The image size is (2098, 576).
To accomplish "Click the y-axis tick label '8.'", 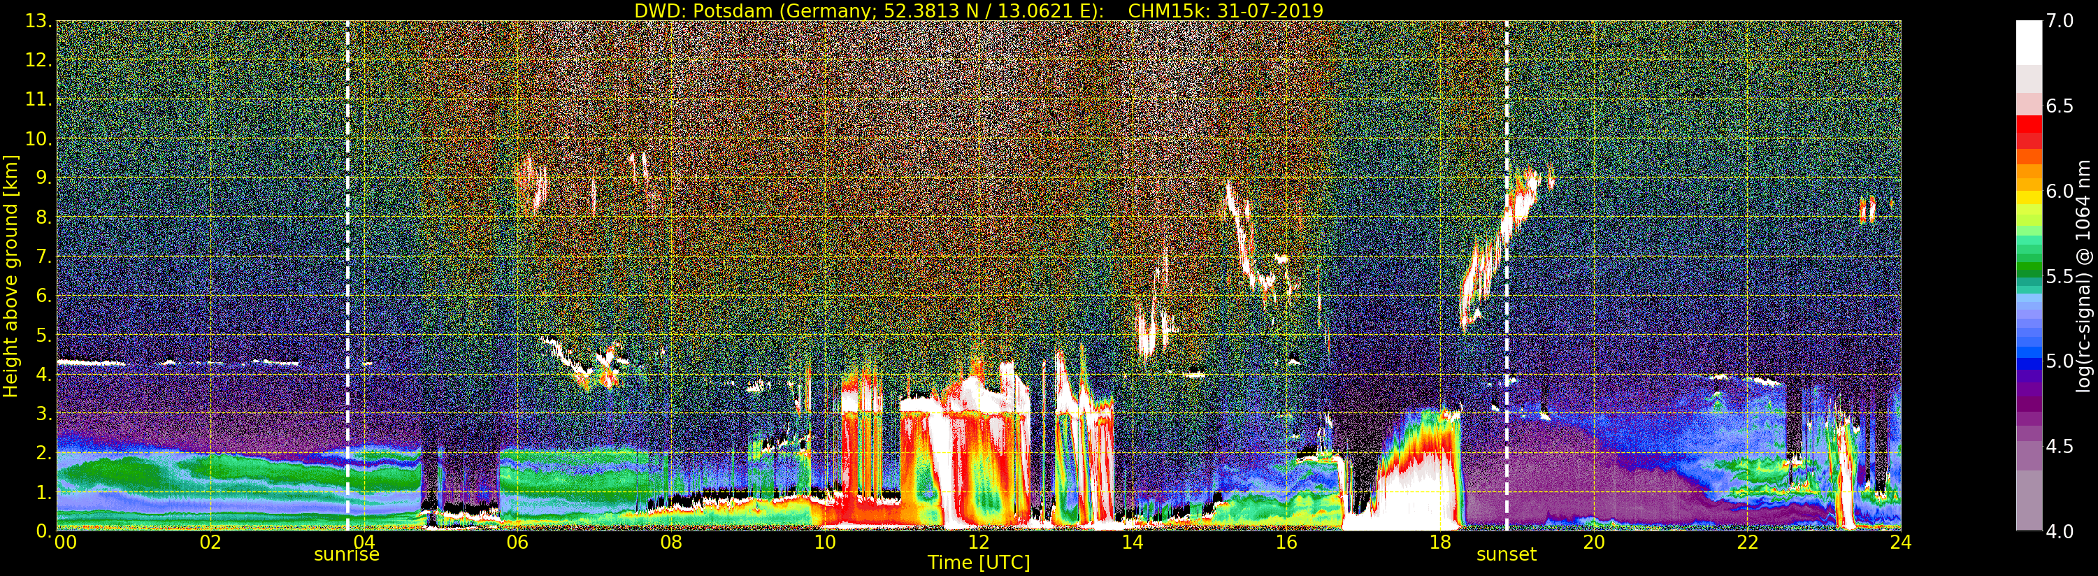I will 44,217.
